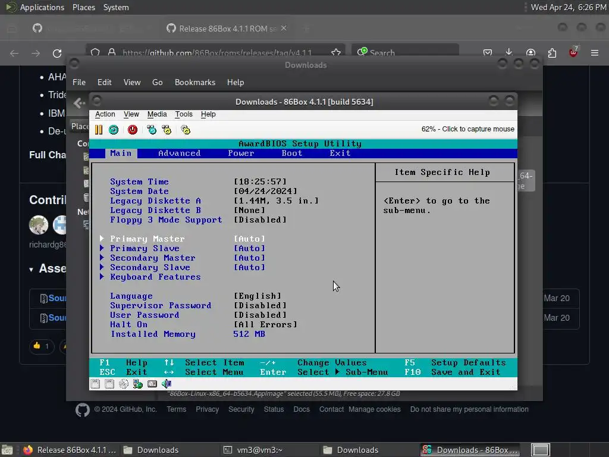
Task: Click the Pocket save icon in Firefox
Action: click(x=488, y=53)
